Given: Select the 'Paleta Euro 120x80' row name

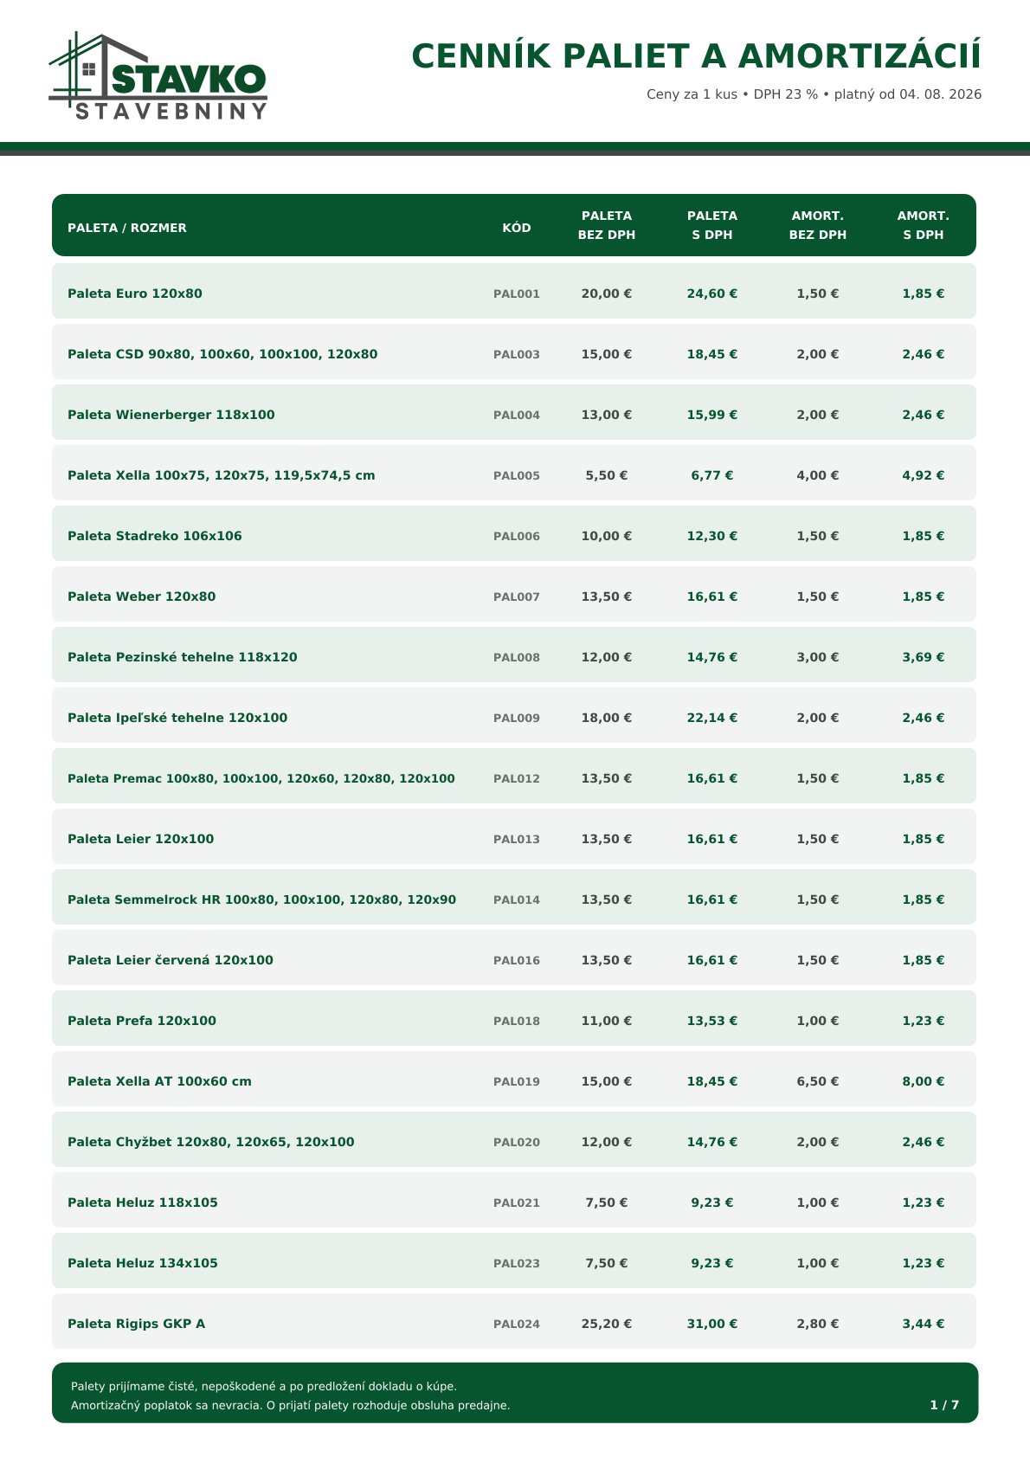Looking at the screenshot, I should [x=135, y=293].
